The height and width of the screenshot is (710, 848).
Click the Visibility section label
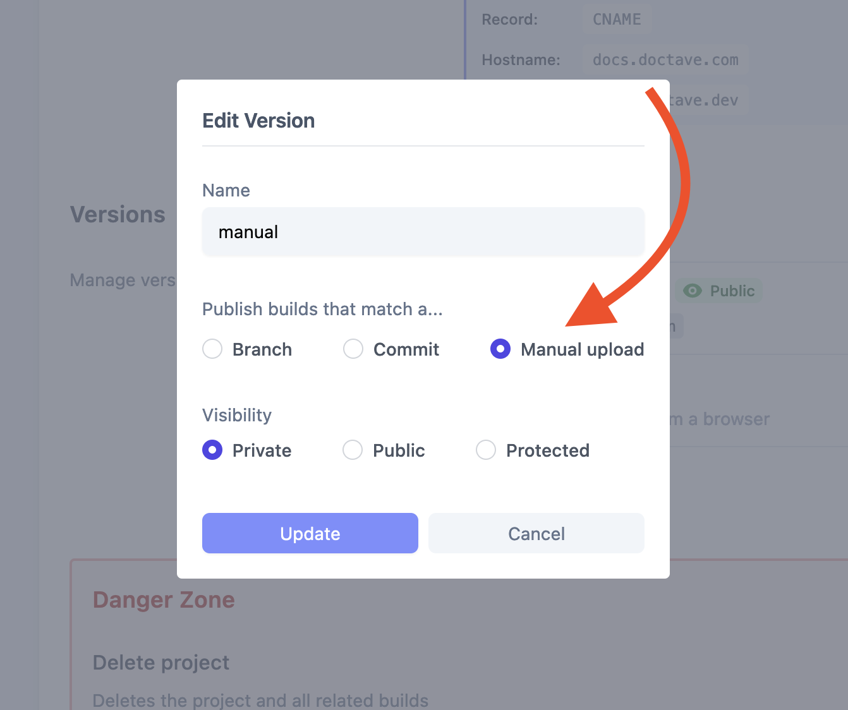point(236,415)
